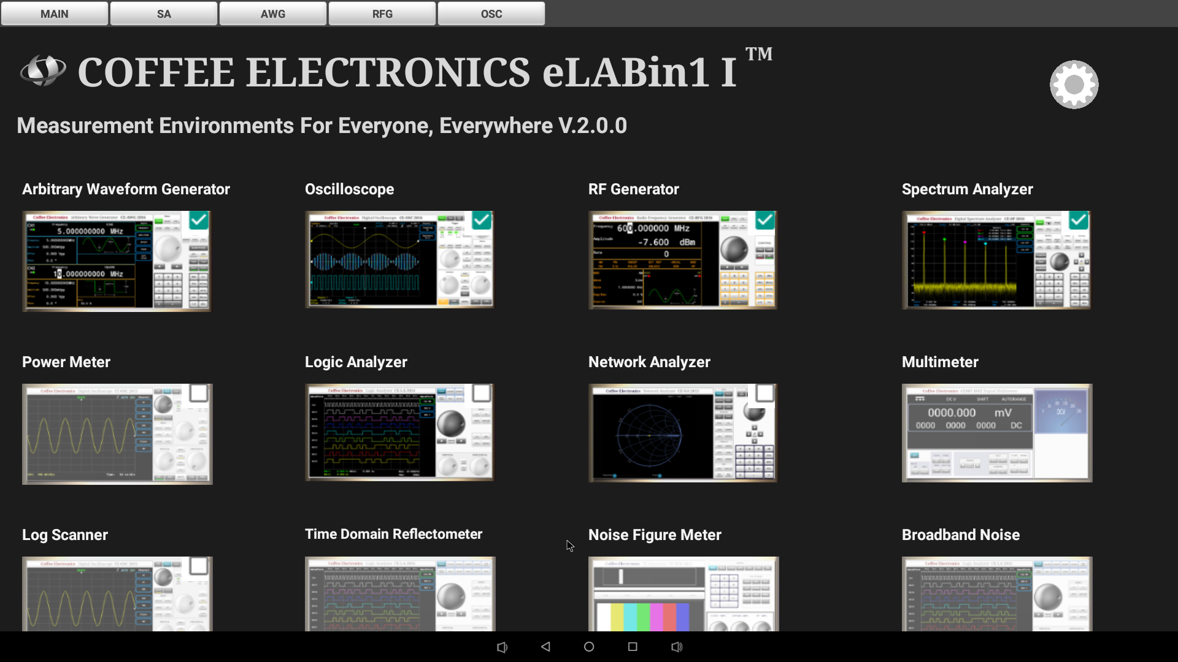Open the Settings gear
Viewport: 1178px width, 662px height.
[1074, 84]
